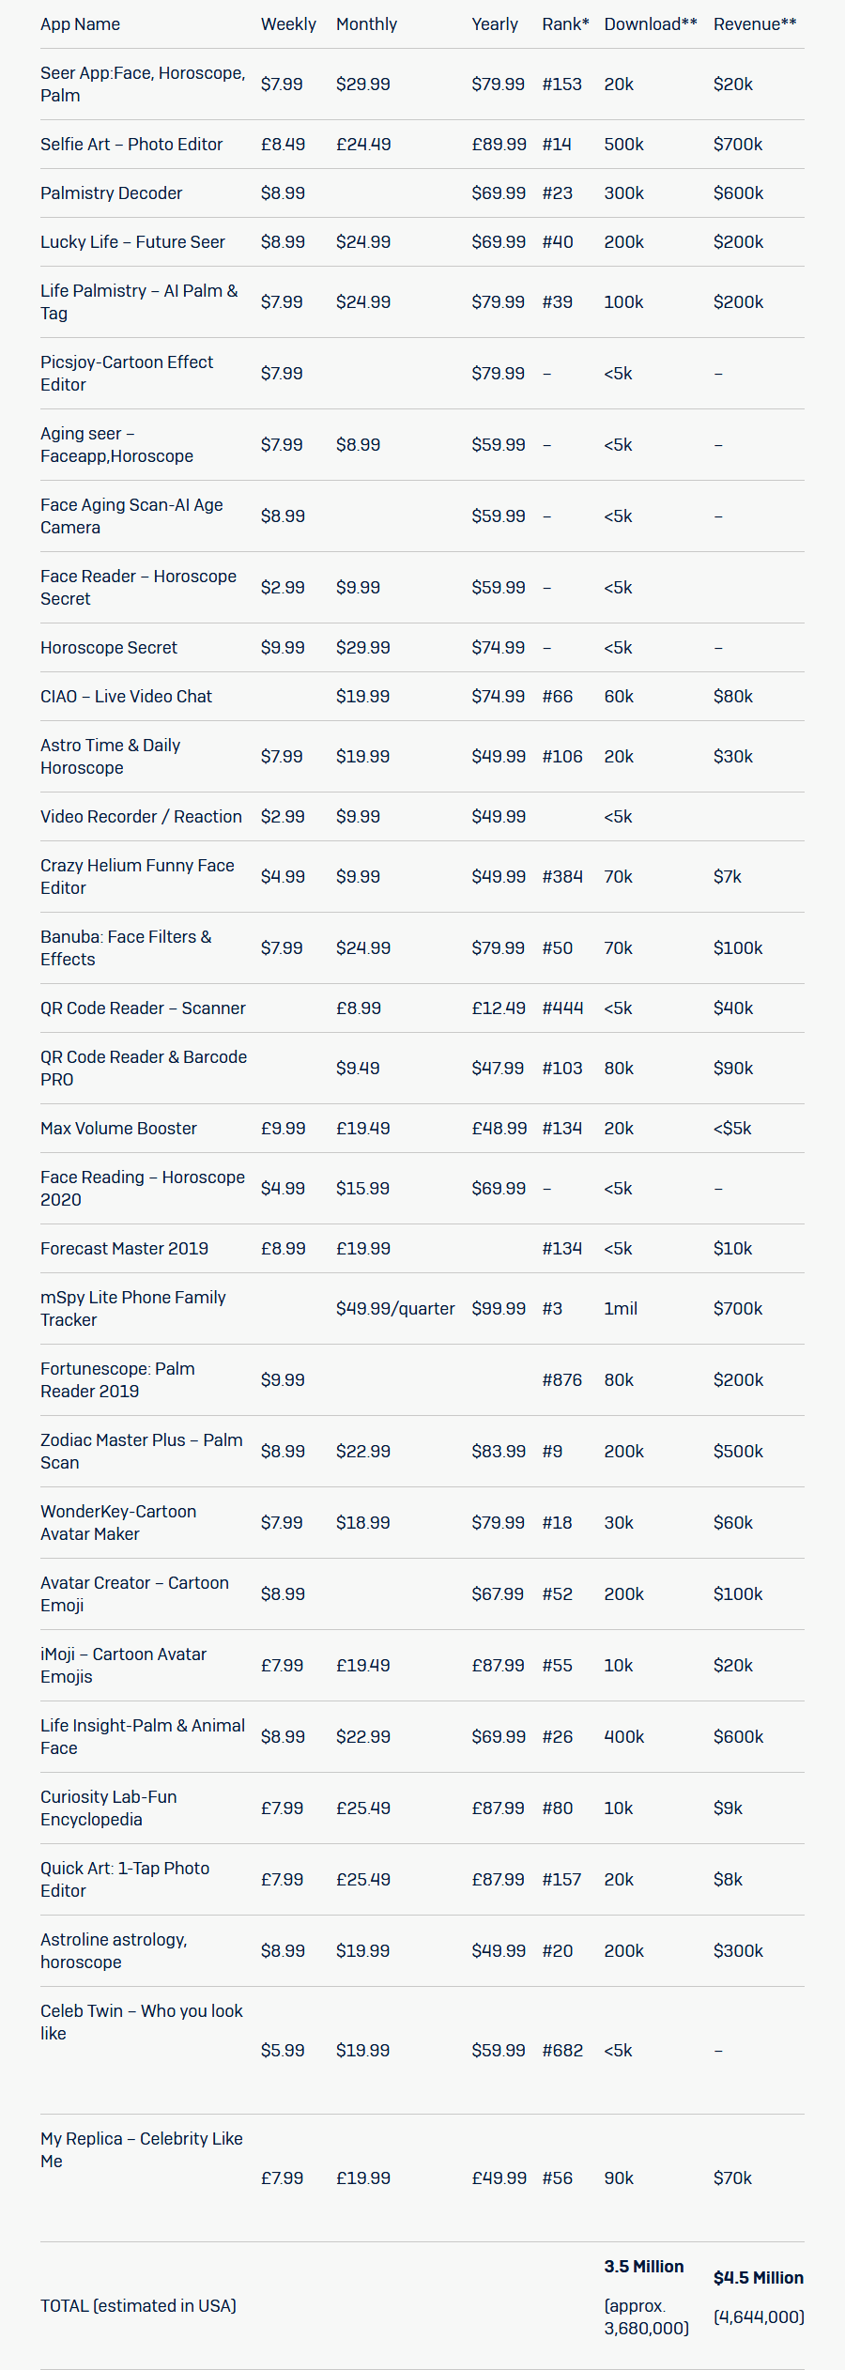Image resolution: width=845 pixels, height=2370 pixels.
Task: Click the 3.5 Million total downloads figure
Action: tap(644, 2267)
